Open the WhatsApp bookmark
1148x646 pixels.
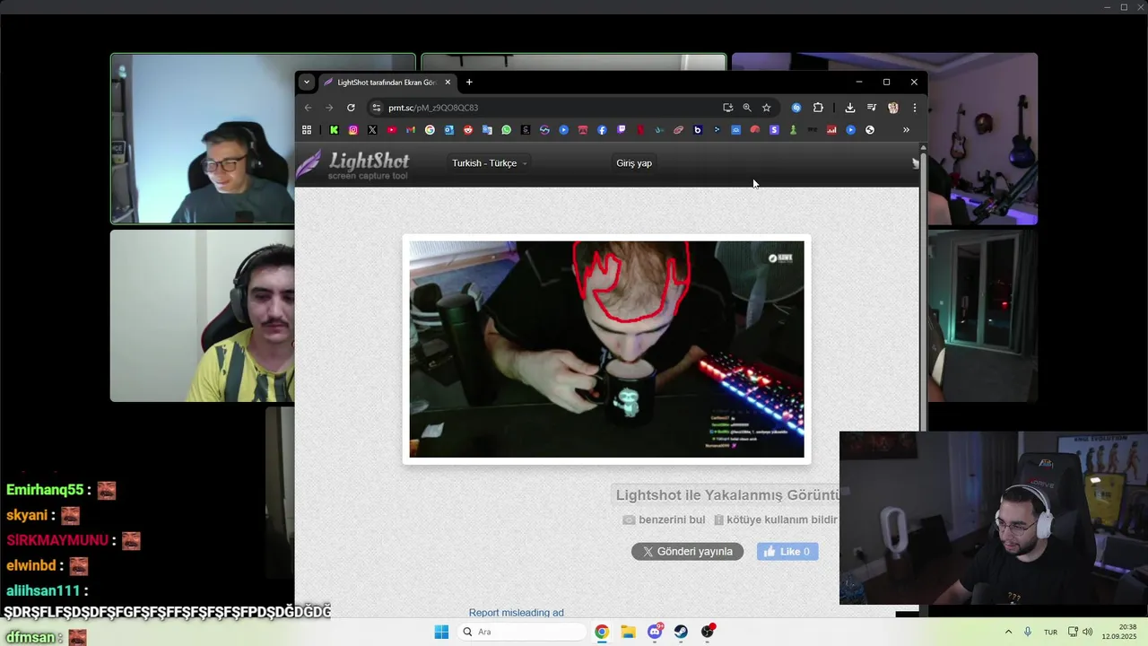coord(507,130)
